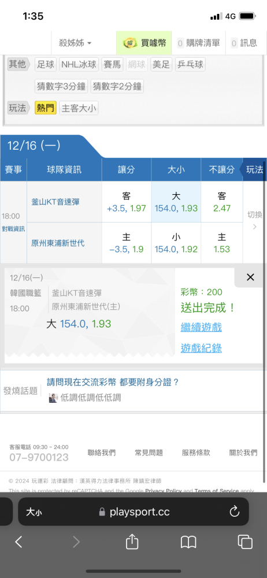The image size is (267, 578).
Task: Open user 低調低調低低調 avatar
Action: 53,398
